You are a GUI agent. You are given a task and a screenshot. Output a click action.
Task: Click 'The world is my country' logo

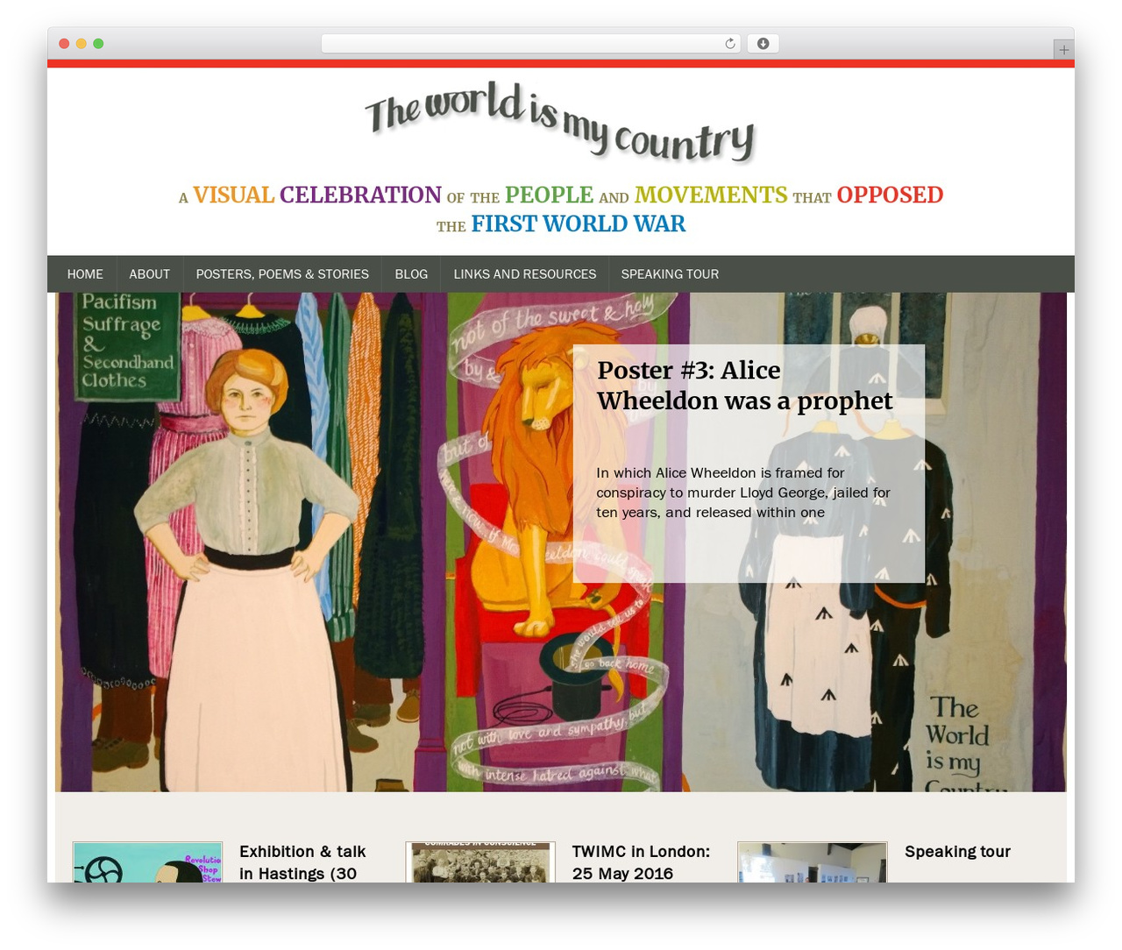pos(560,122)
